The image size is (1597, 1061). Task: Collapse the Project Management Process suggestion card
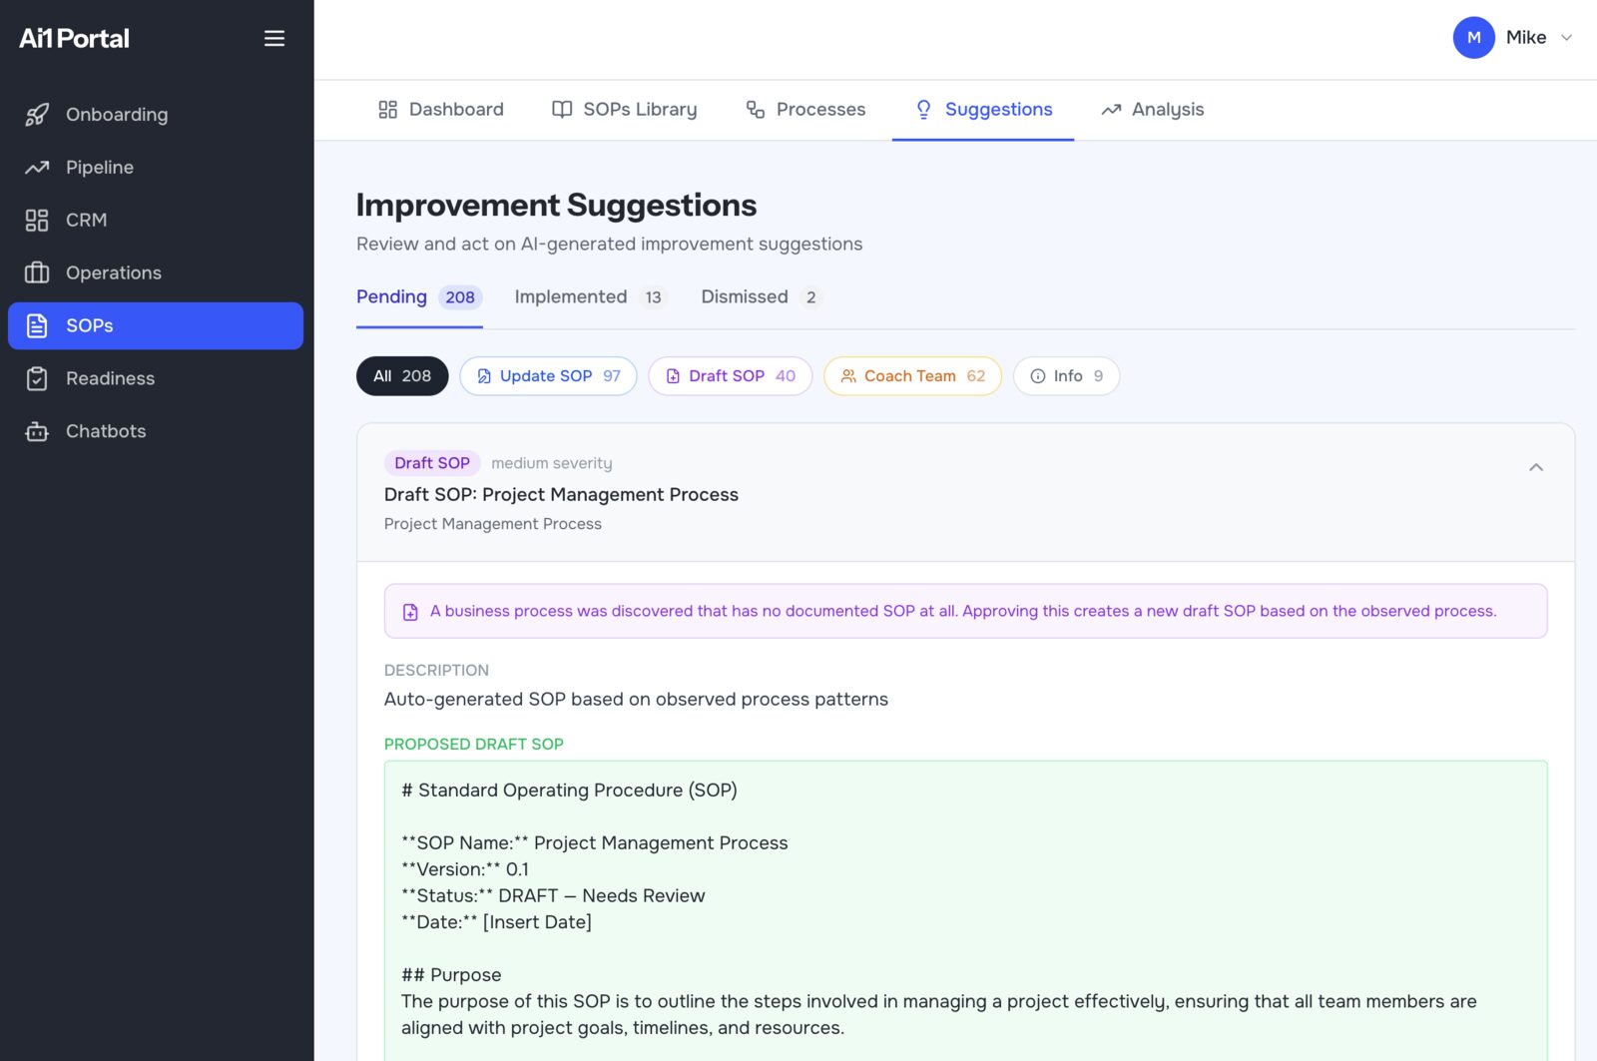(1536, 467)
